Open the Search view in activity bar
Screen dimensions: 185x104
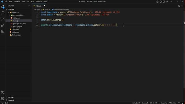pos(3,13)
